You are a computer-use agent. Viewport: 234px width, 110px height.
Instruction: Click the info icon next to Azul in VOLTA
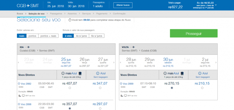click(x=200, y=73)
